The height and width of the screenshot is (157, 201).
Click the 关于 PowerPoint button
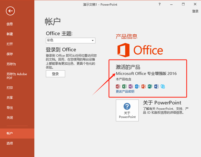pyautogui.click(x=127, y=110)
